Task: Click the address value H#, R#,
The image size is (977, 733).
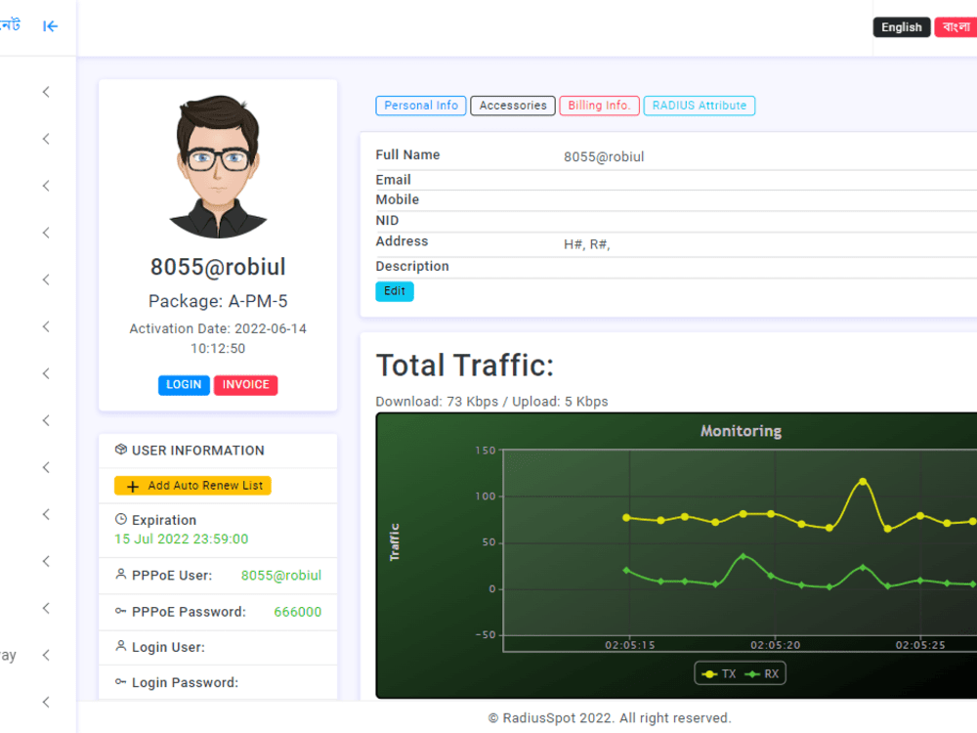Action: (x=587, y=244)
